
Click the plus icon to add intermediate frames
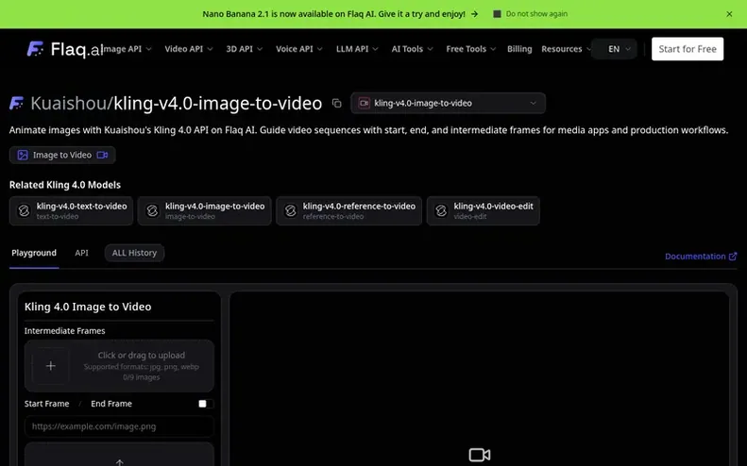coord(50,366)
